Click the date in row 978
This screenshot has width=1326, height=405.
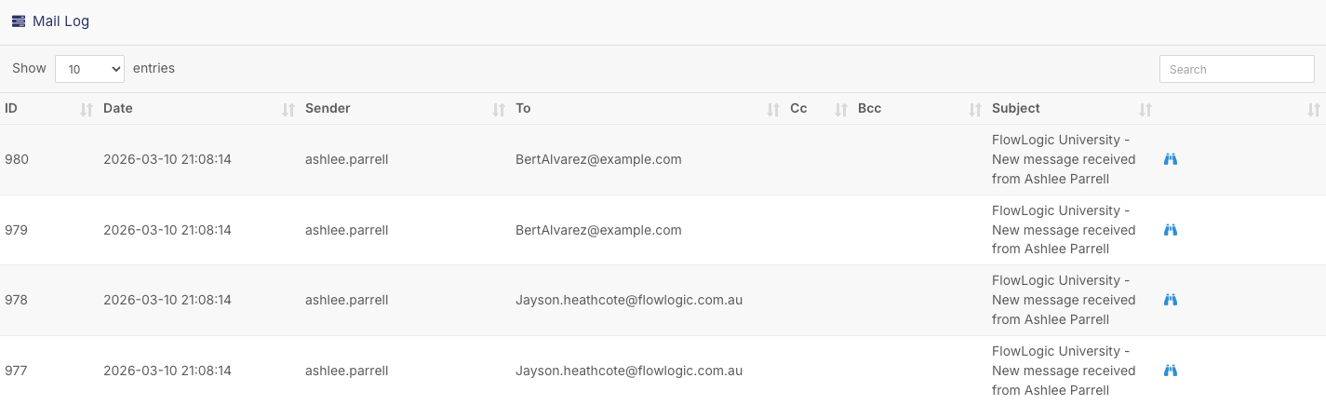(x=167, y=300)
